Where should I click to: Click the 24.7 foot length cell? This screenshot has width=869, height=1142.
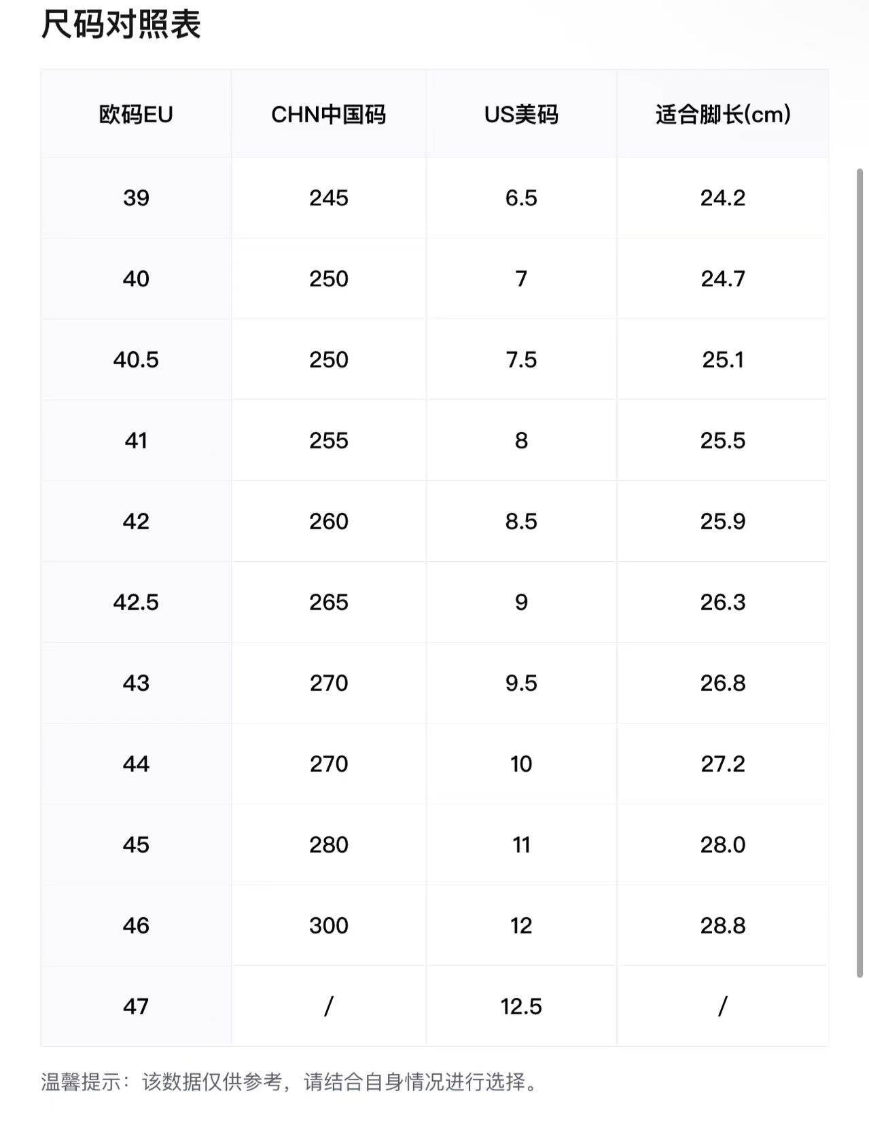[x=722, y=279]
